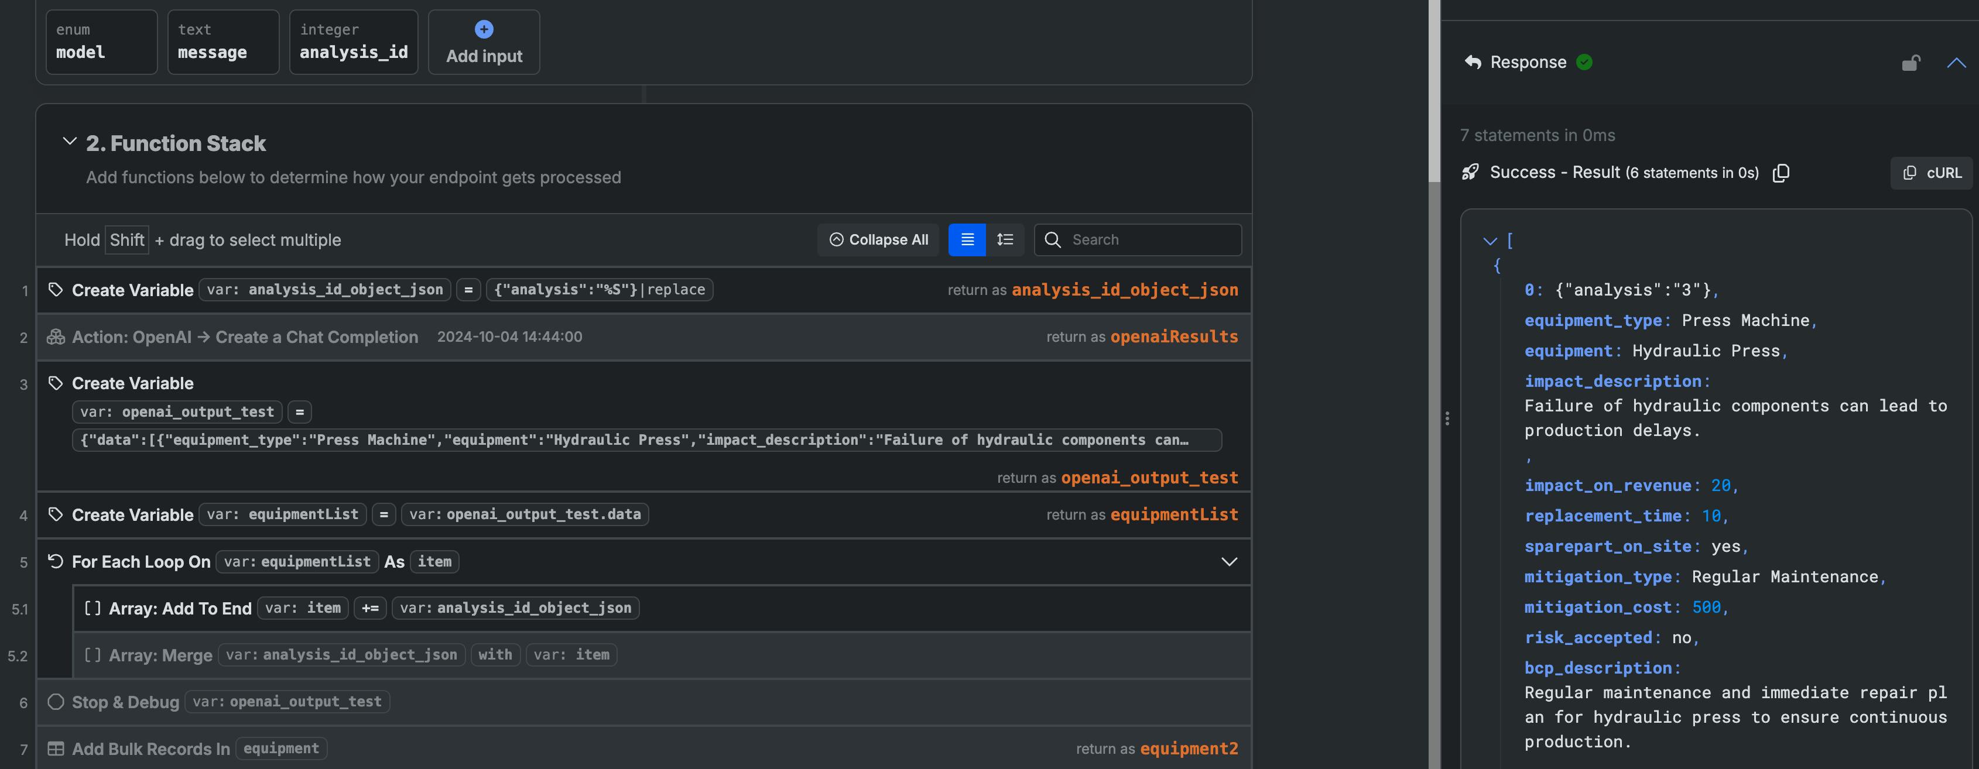Click tag icon of step 4 Create Variable
Viewport: 1979px width, 769px height.
coord(55,514)
